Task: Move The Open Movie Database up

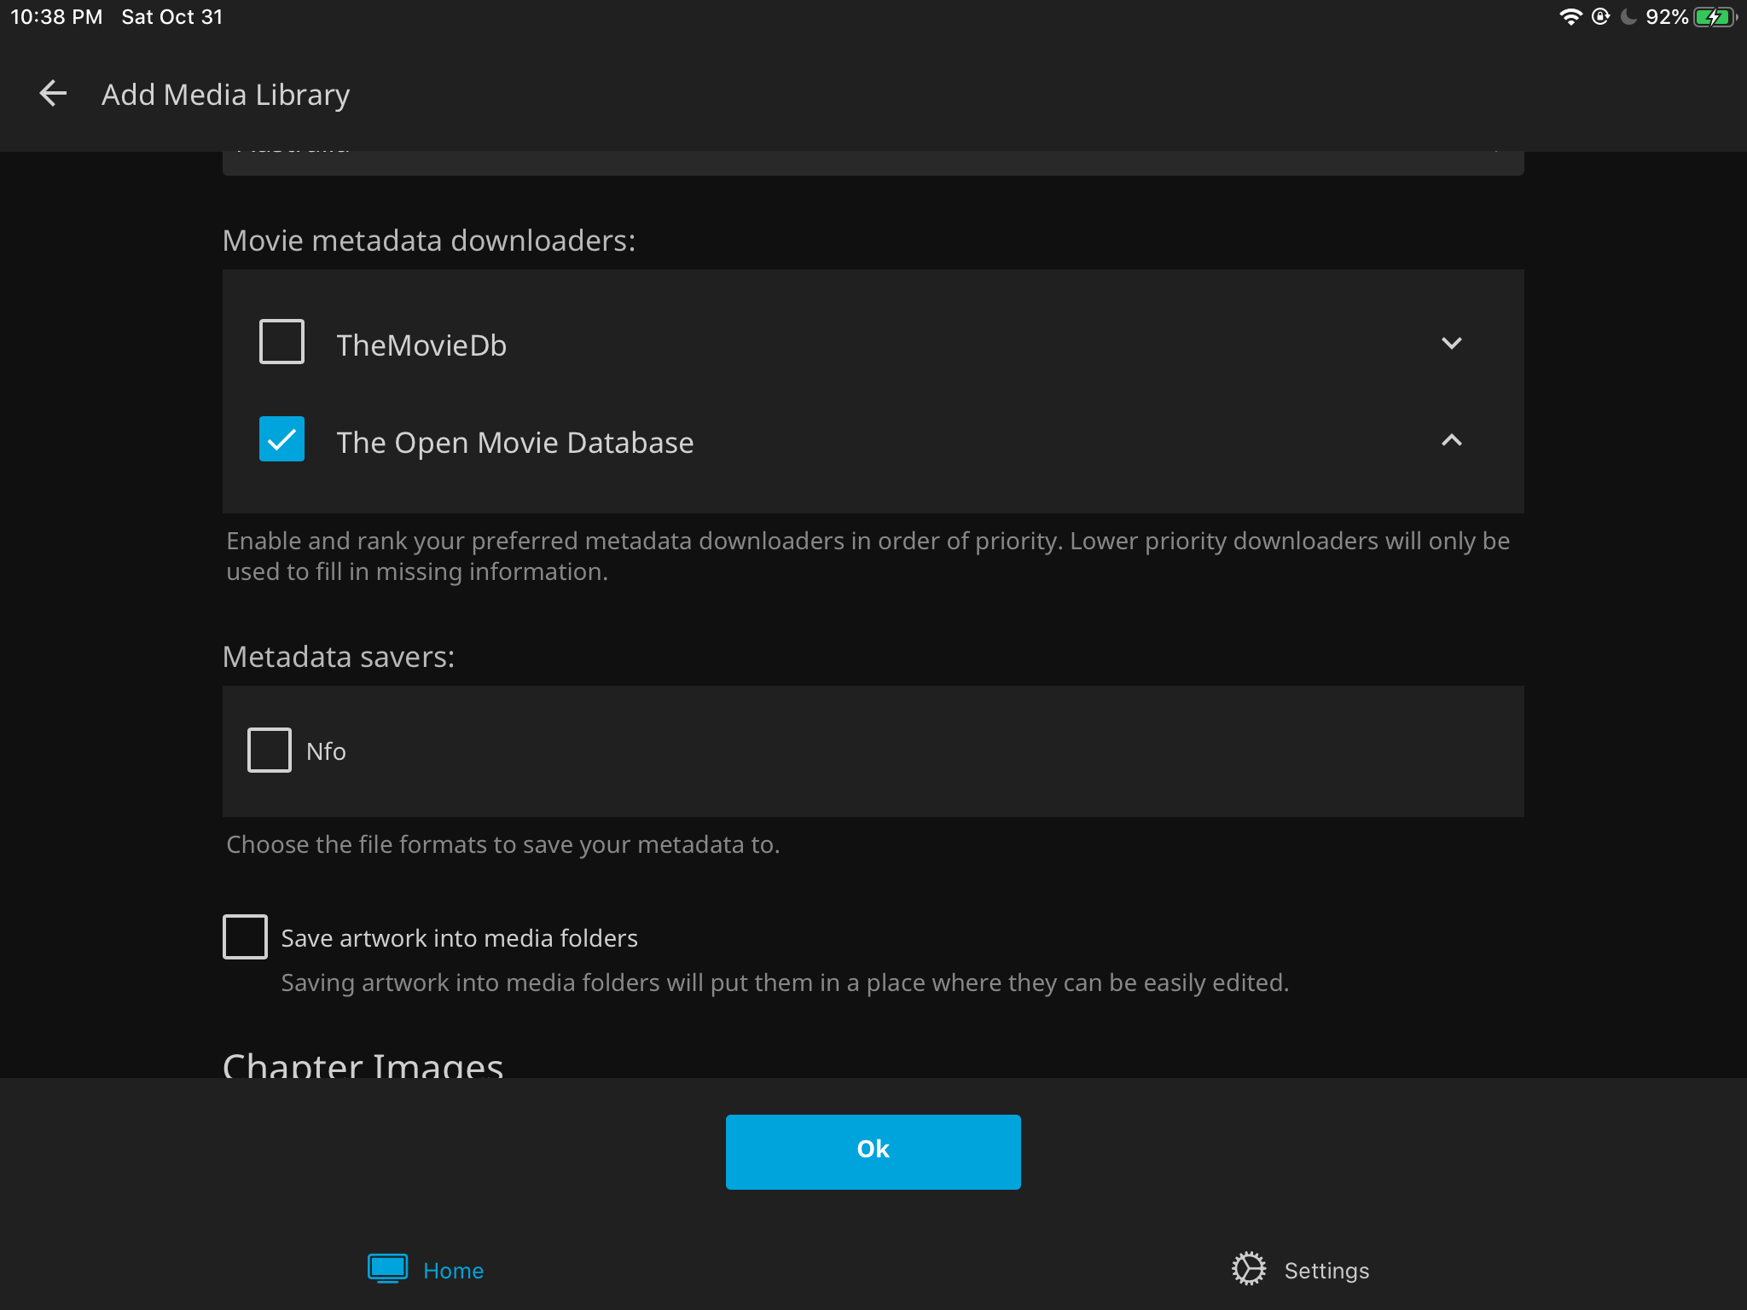Action: (x=1451, y=440)
